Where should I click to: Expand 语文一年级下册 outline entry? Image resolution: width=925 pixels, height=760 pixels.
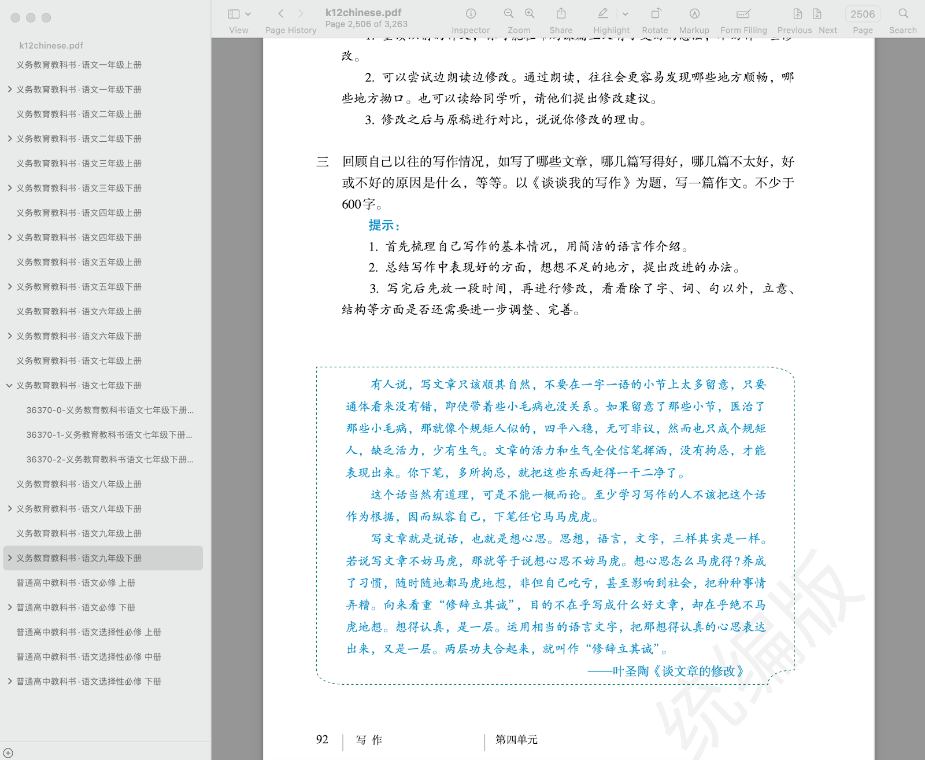pos(10,90)
